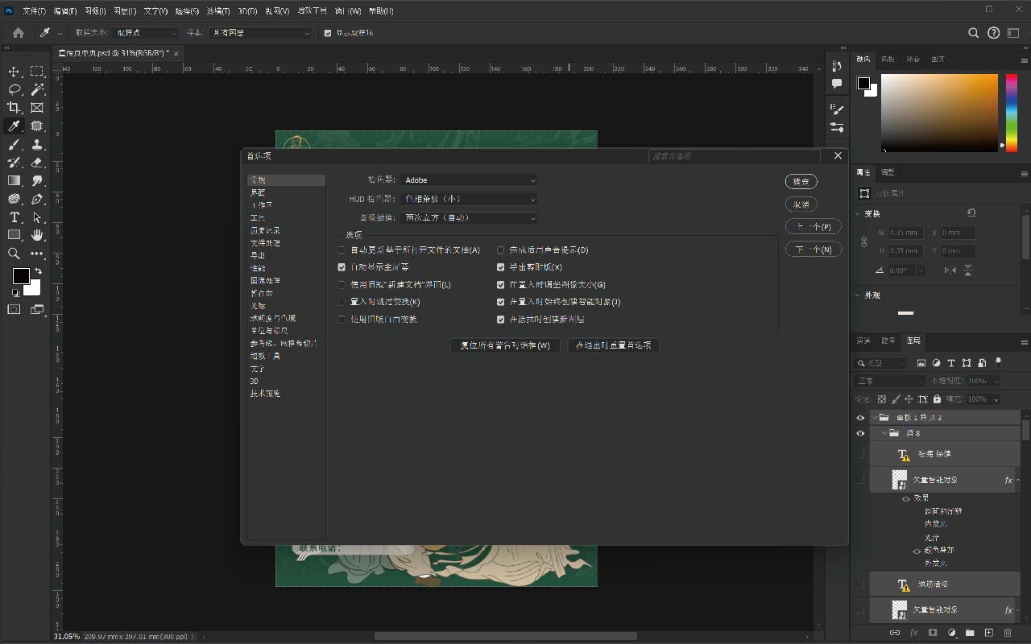The image size is (1031, 644).
Task: Click the delete layer trash icon
Action: 1008,633
